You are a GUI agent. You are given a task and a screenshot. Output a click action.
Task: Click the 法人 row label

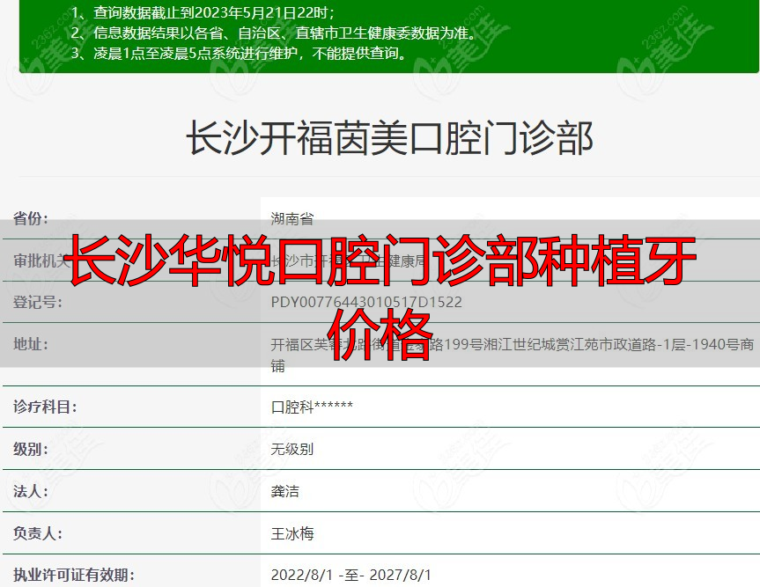click(31, 491)
